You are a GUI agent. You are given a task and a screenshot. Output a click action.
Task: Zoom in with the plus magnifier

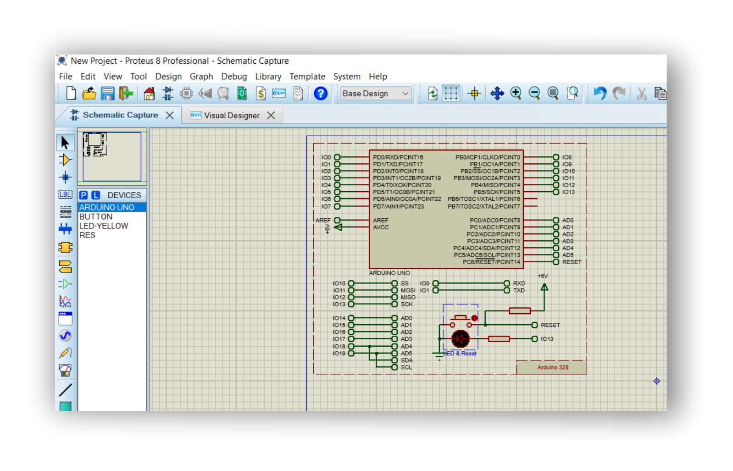click(516, 94)
